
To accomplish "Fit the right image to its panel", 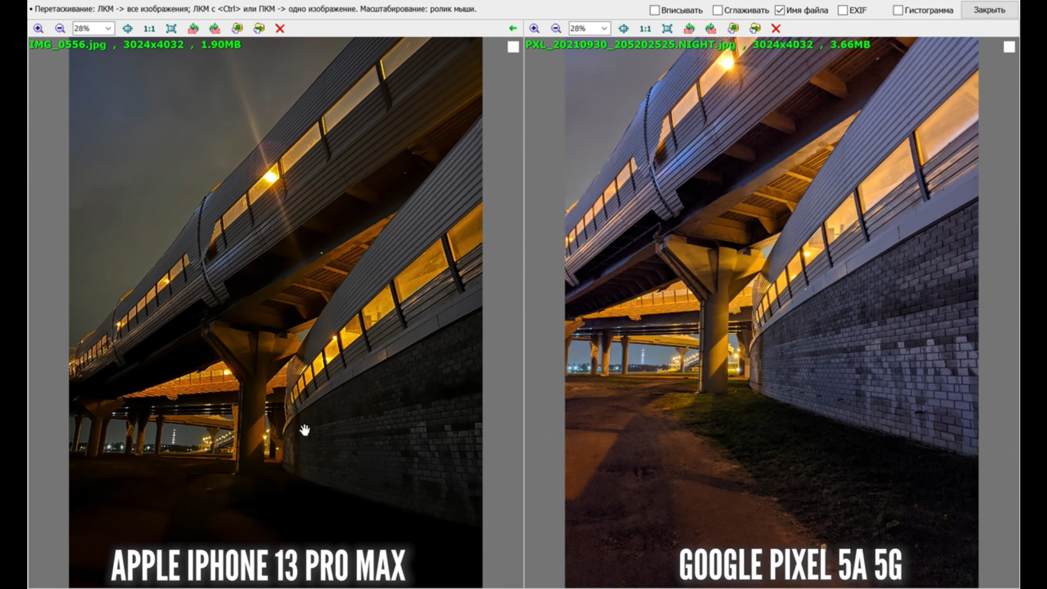I will pos(667,28).
